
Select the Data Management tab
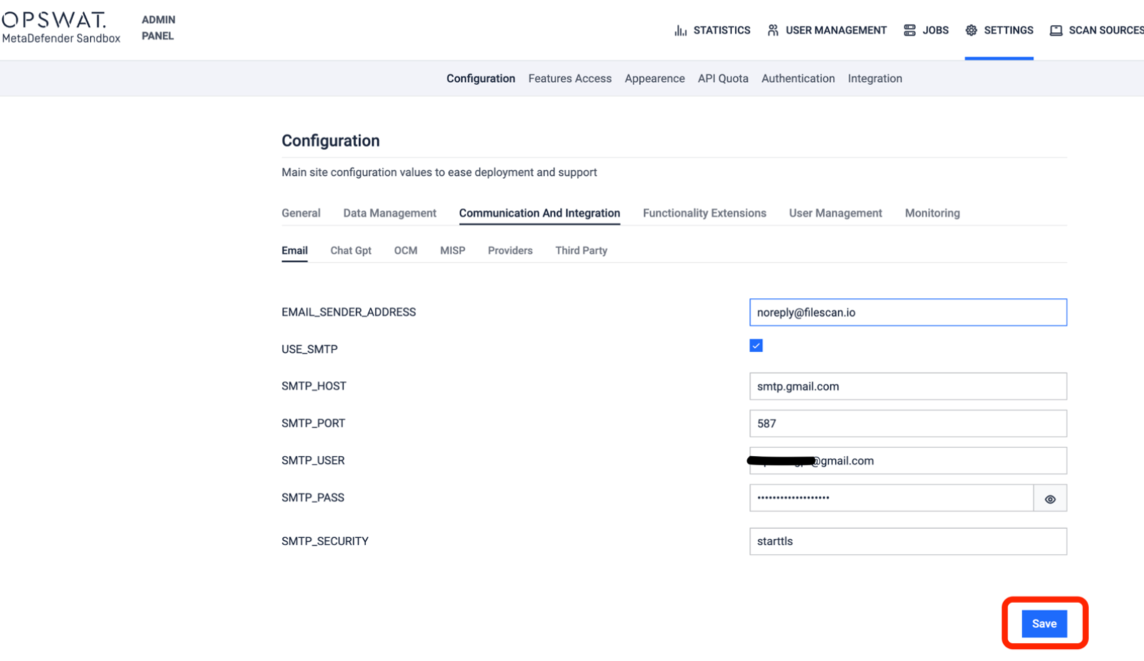(389, 213)
